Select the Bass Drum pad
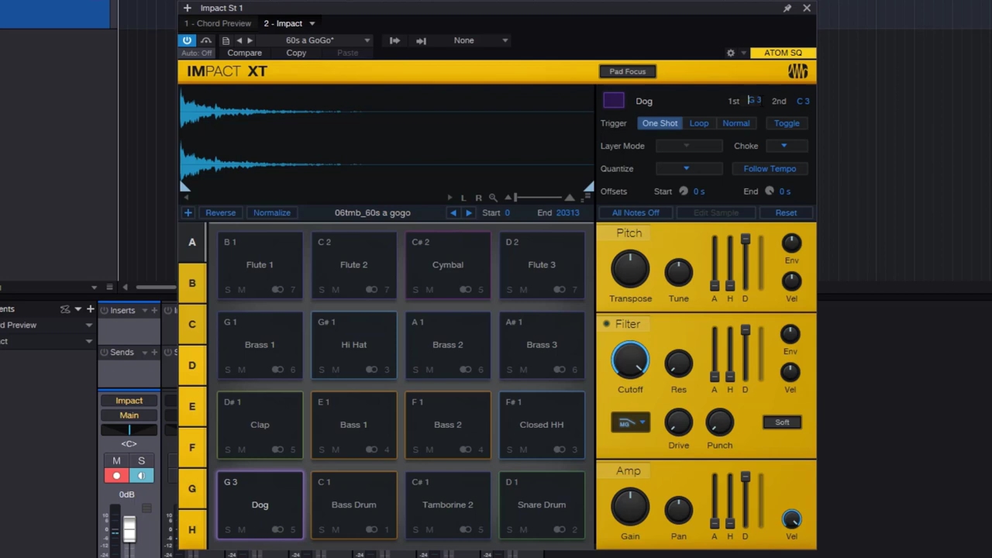The height and width of the screenshot is (558, 992). point(353,505)
